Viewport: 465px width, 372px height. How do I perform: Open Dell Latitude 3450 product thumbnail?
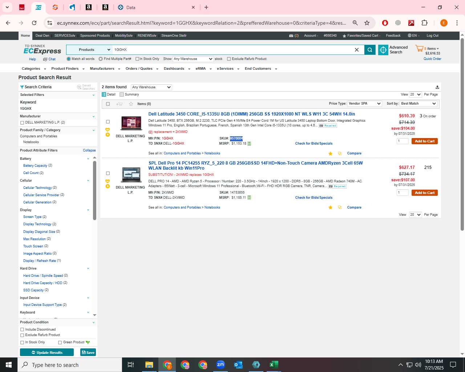click(x=131, y=124)
